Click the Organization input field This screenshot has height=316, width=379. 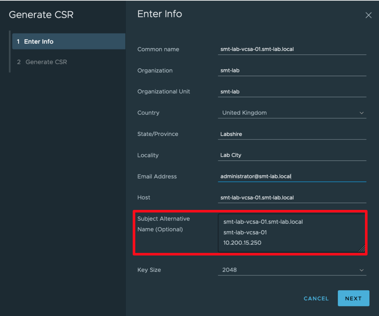pyautogui.click(x=292, y=71)
